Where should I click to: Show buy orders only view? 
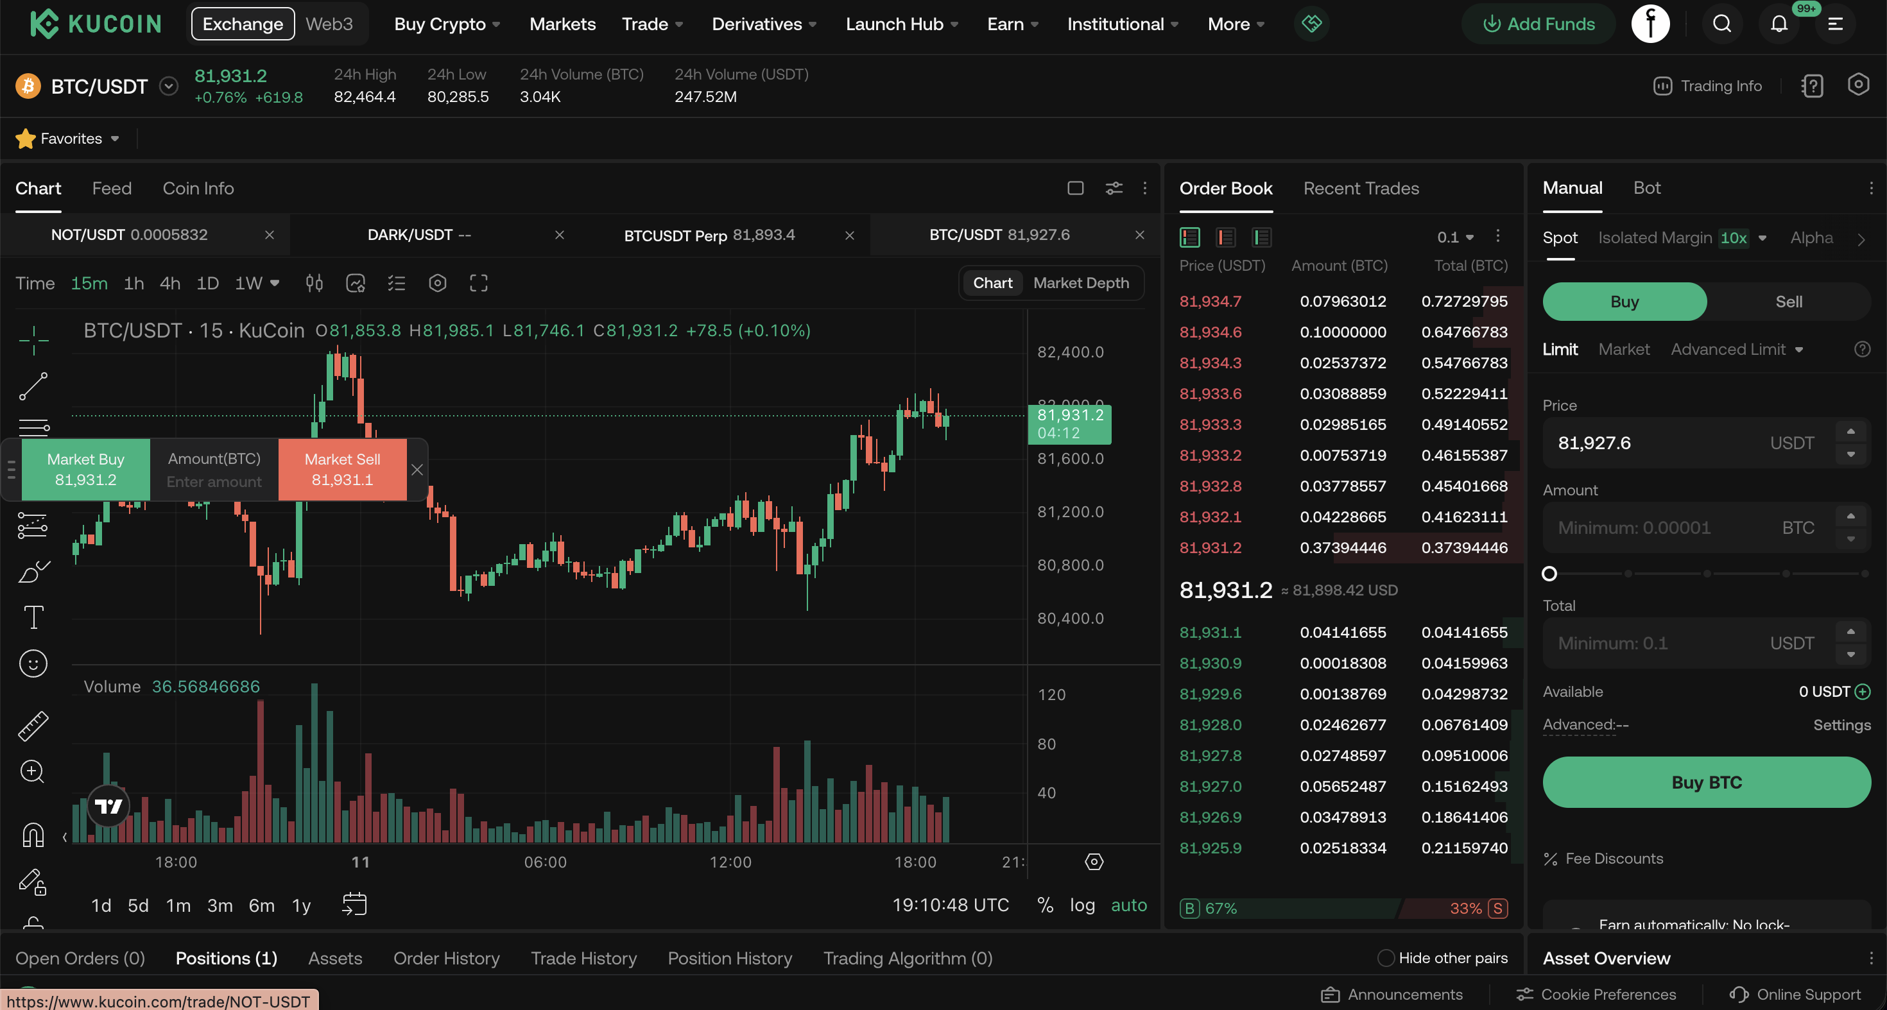click(1261, 237)
